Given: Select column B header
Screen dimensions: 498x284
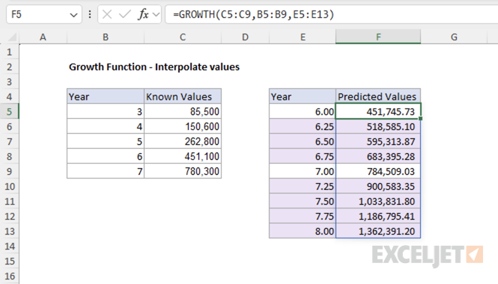Looking at the screenshot, I should (x=106, y=37).
